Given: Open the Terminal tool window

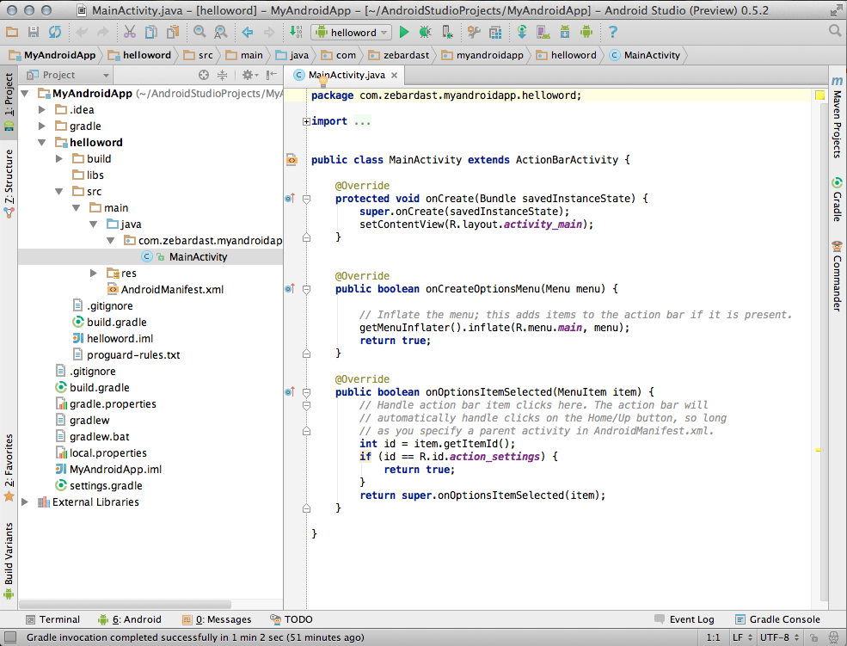Looking at the screenshot, I should pos(53,619).
